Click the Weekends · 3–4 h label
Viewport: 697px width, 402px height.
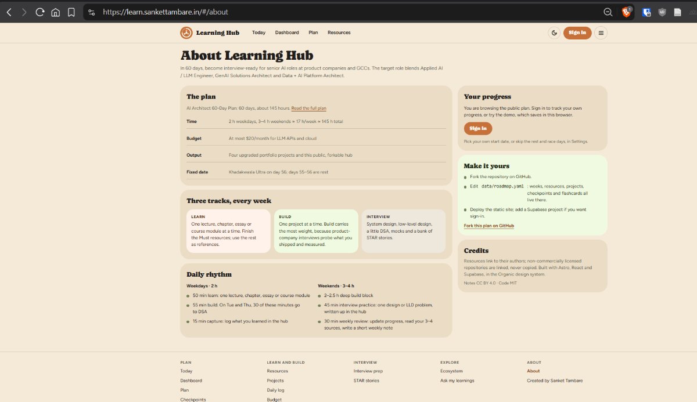click(x=336, y=286)
